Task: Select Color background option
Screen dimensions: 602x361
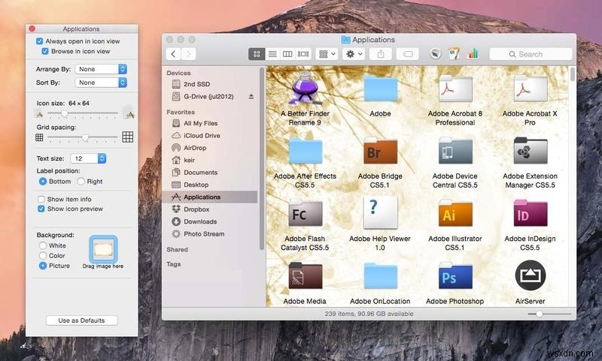Action: [x=43, y=255]
